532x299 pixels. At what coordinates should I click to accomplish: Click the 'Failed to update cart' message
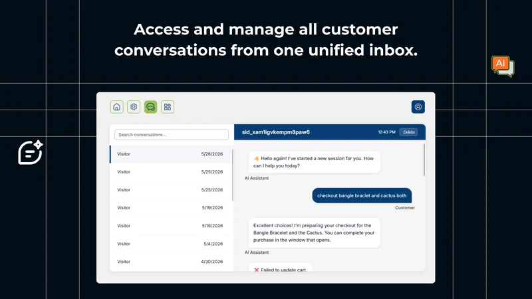pos(280,267)
